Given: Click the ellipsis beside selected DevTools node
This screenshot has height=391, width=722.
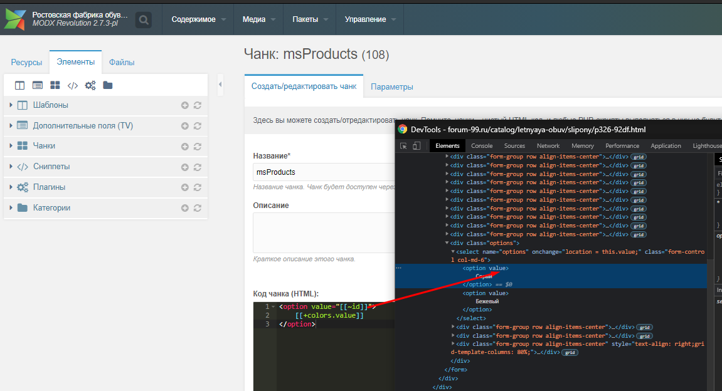Looking at the screenshot, I should (x=399, y=268).
